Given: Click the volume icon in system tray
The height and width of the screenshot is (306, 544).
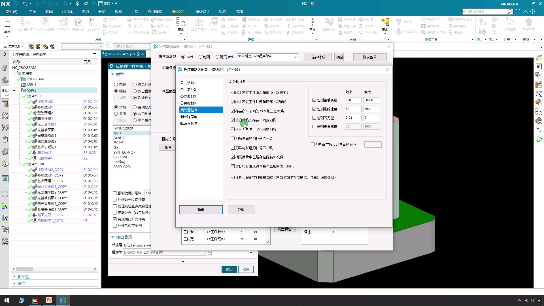Looking at the screenshot, I should pos(533,300).
